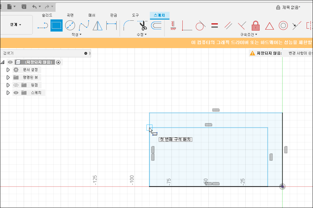The image size is (313, 208).
Task: Apply Equal constraint
Action: 215,26
